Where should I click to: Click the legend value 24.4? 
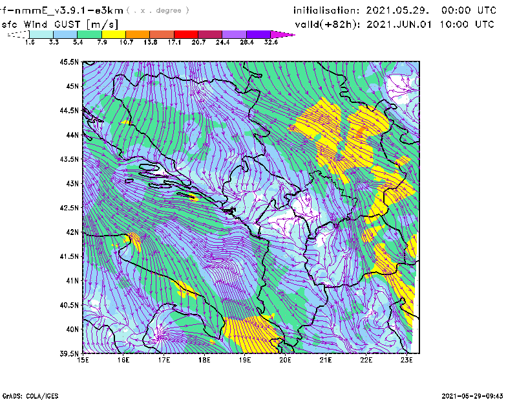222,42
